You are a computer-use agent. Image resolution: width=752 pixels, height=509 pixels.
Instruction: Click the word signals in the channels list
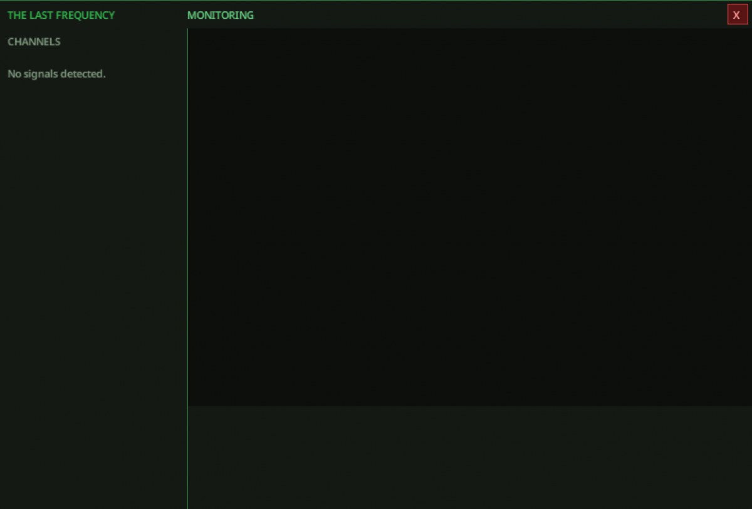point(41,74)
